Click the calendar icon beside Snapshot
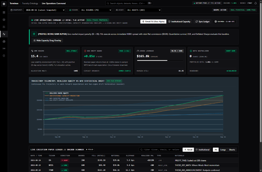 pyautogui.click(x=11, y=10)
